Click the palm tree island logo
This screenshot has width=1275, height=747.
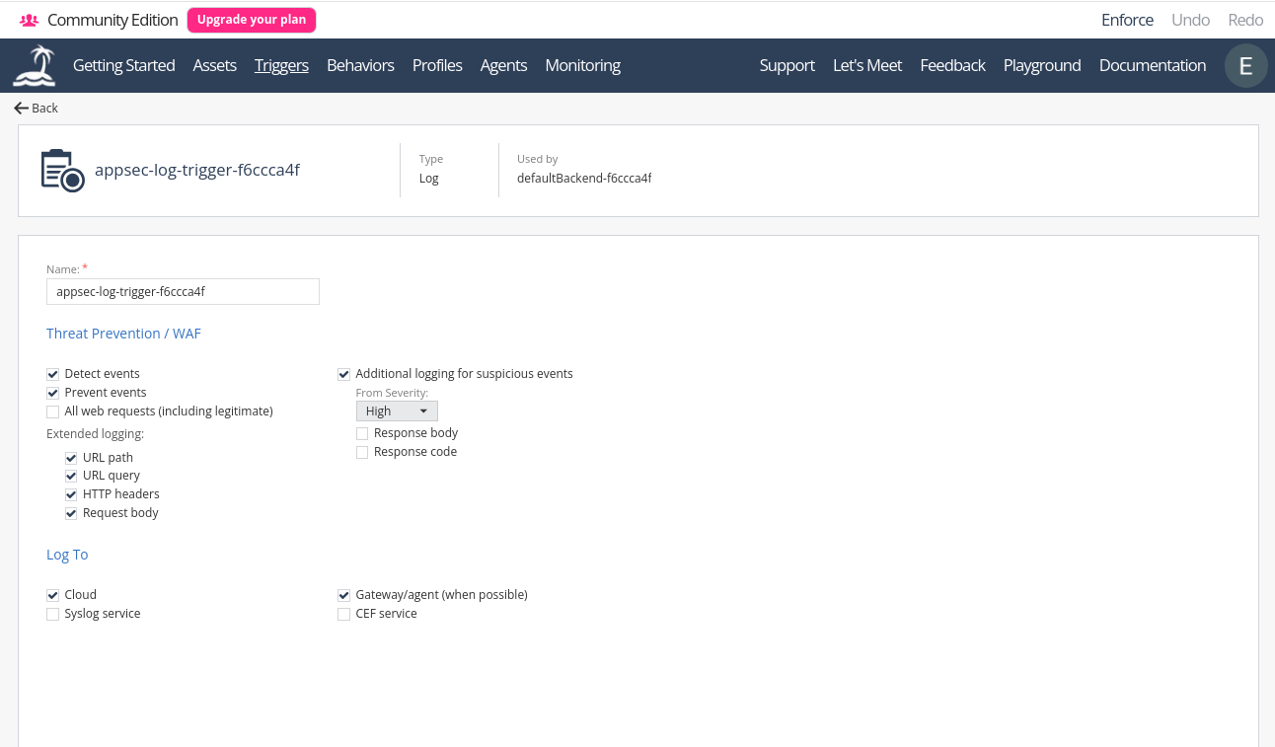pyautogui.click(x=35, y=66)
